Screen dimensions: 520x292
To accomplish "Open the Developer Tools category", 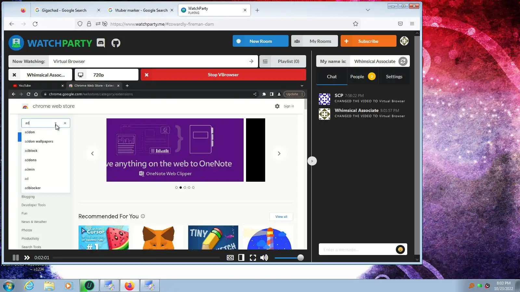I will coord(33,205).
